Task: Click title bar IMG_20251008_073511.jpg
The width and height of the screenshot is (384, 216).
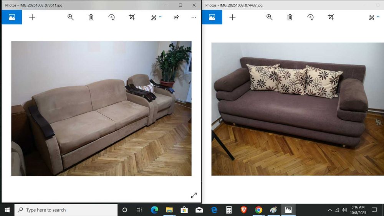Action: pyautogui.click(x=34, y=5)
